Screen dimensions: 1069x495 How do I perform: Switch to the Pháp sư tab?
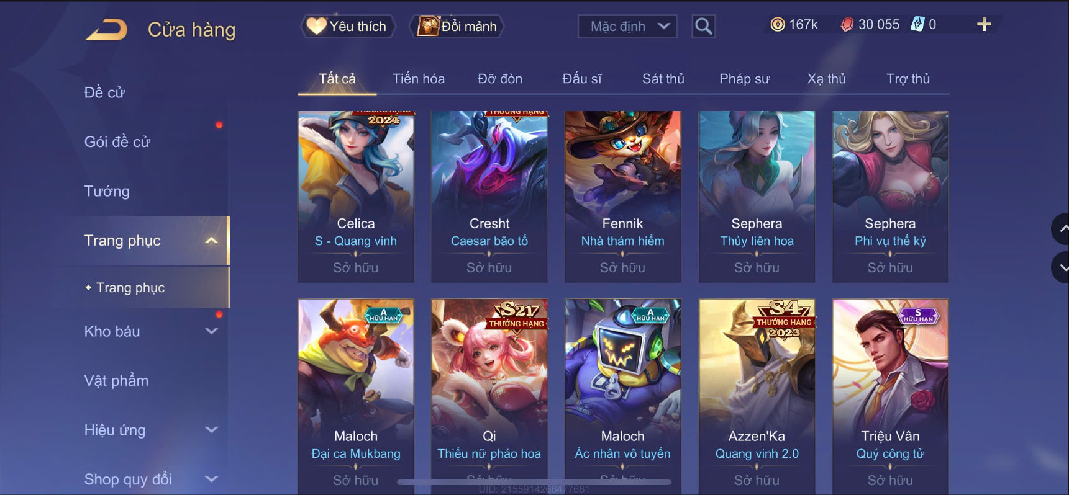(744, 79)
